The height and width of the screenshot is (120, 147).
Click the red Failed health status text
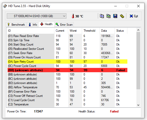coord(114,111)
